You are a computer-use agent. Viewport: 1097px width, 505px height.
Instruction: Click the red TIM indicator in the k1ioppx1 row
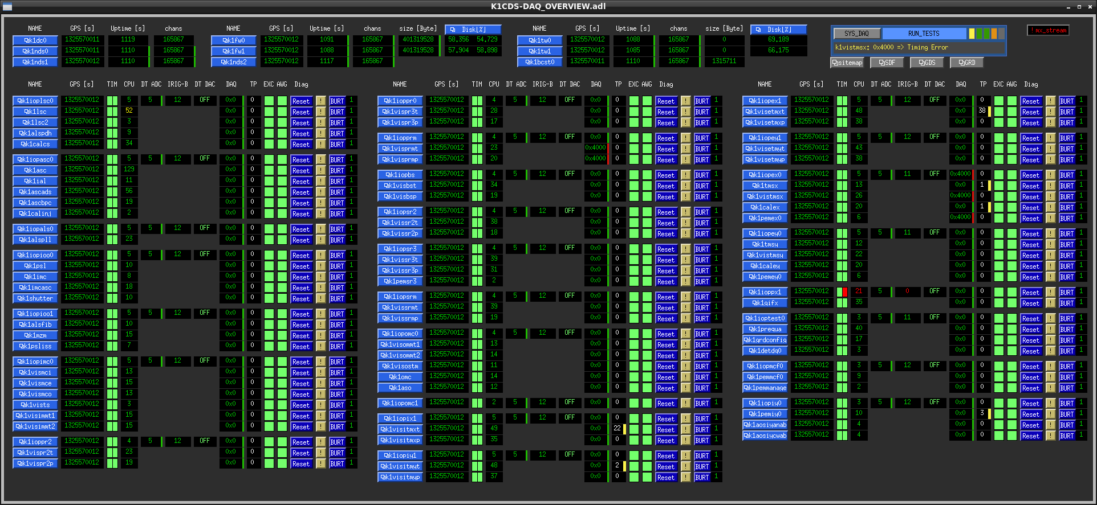pos(845,292)
